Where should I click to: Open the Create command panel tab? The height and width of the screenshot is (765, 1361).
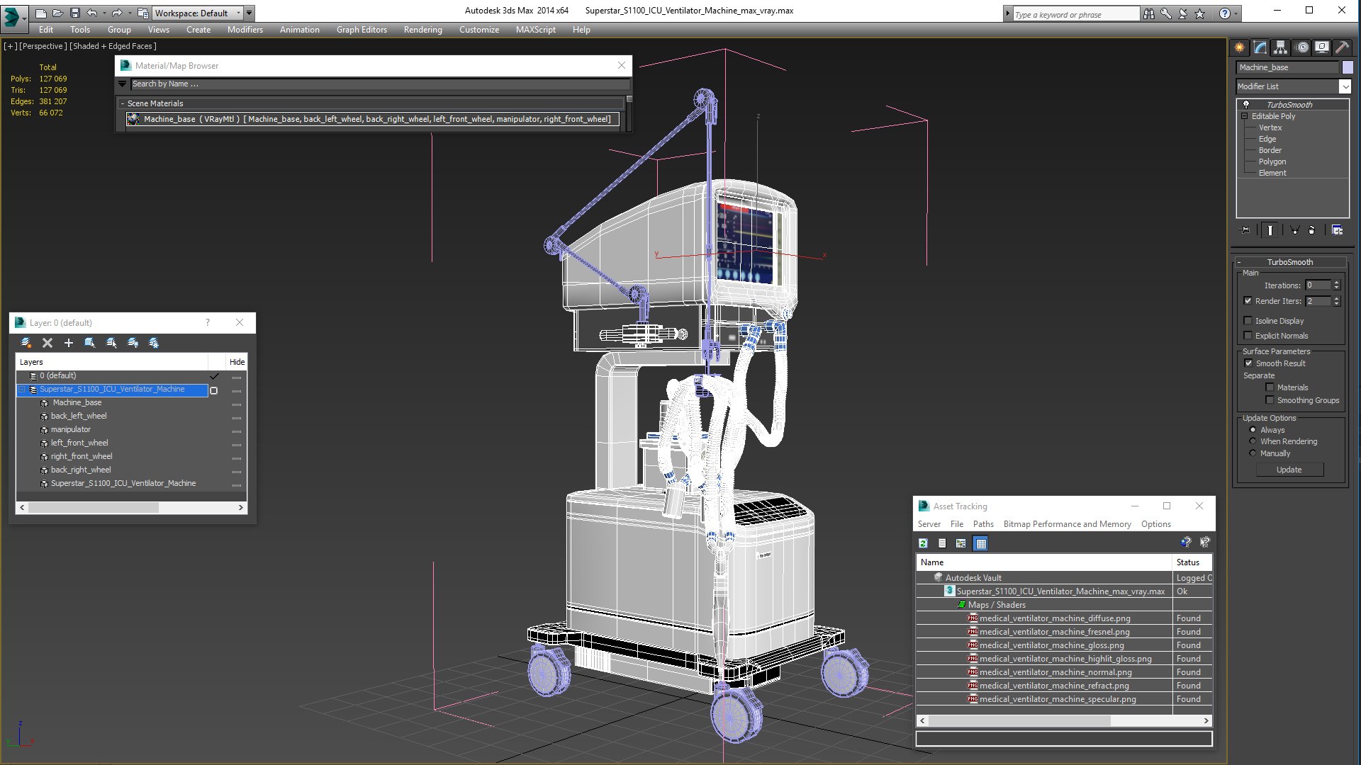point(1239,47)
